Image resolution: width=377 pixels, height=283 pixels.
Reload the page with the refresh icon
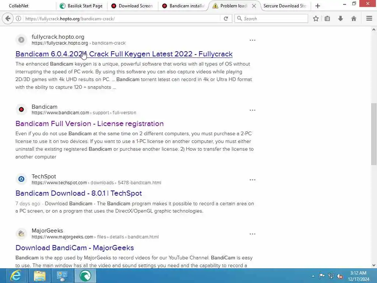tap(226, 18)
